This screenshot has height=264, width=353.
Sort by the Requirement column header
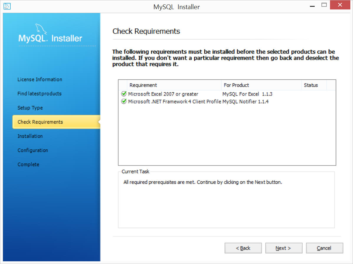pos(174,85)
